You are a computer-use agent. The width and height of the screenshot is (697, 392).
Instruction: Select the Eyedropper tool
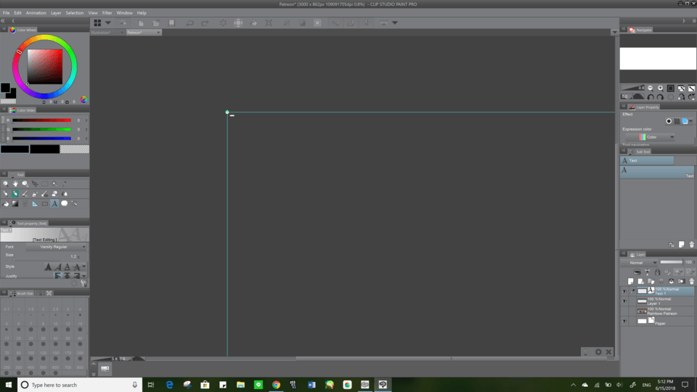[65, 184]
